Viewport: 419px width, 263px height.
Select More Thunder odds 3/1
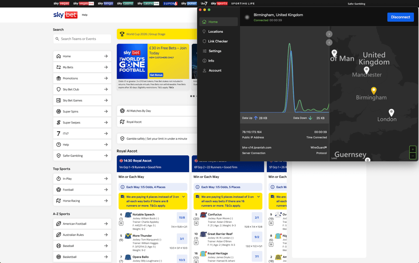pos(182,239)
